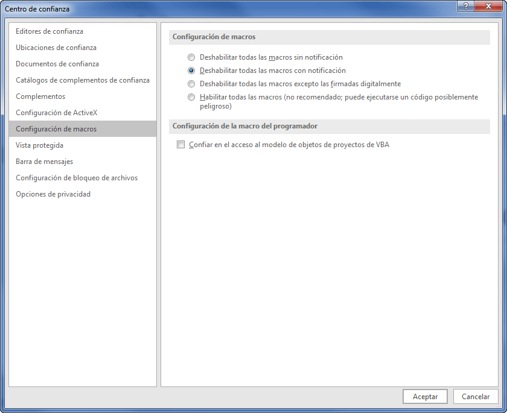This screenshot has width=507, height=413.
Task: Click the Help question mark button
Action: (465, 6)
